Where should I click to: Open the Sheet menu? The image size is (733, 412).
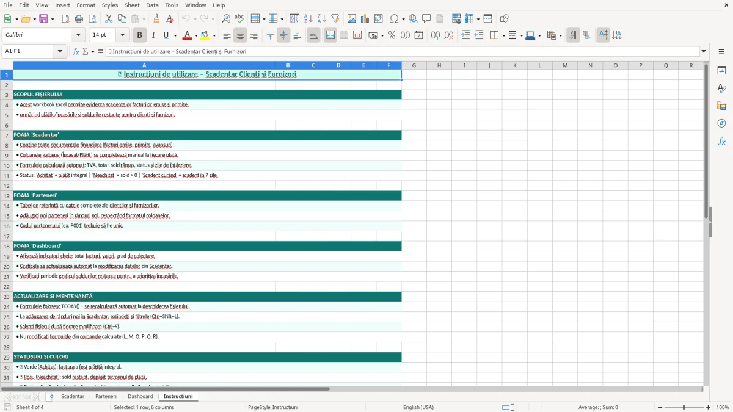132,5
